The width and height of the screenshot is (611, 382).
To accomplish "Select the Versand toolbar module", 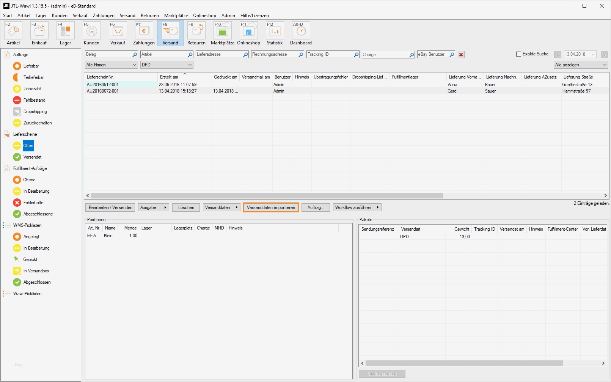I will coord(171,33).
